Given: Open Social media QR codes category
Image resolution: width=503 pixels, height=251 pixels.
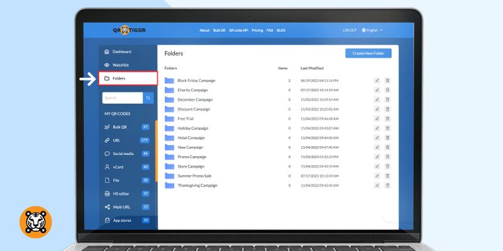Looking at the screenshot, I should click(127, 154).
